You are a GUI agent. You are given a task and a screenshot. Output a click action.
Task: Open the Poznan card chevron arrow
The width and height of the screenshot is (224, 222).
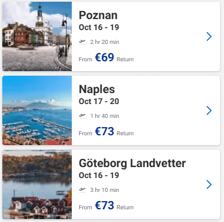209,36
